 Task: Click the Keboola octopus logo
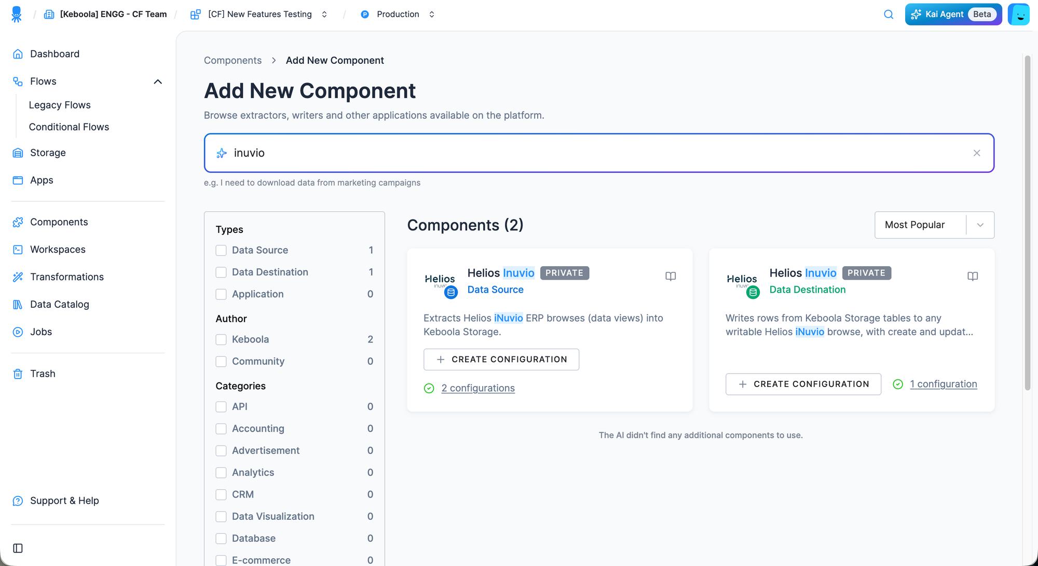[x=17, y=15]
